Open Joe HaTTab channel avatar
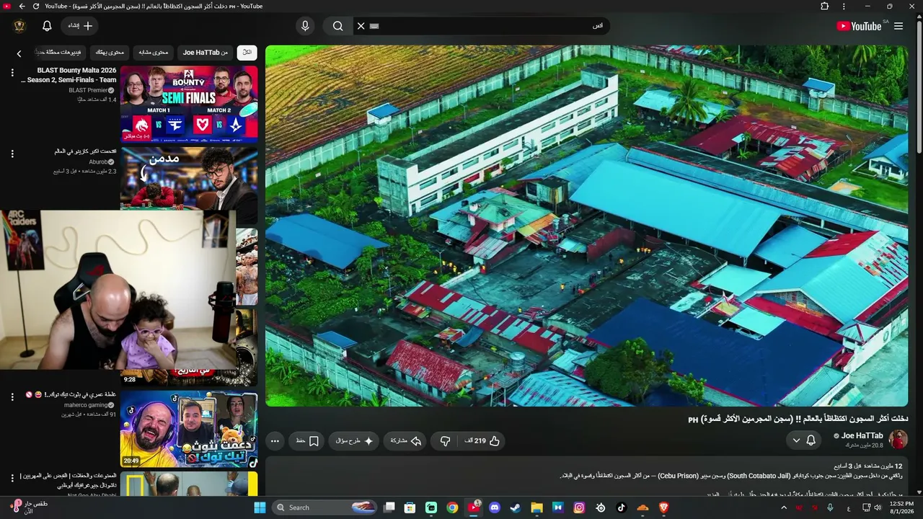This screenshot has height=519, width=923. [898, 440]
